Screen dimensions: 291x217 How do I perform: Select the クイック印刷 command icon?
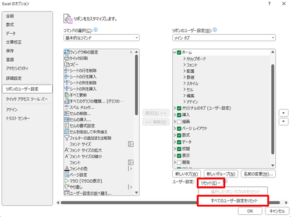pyautogui.click(x=67, y=58)
